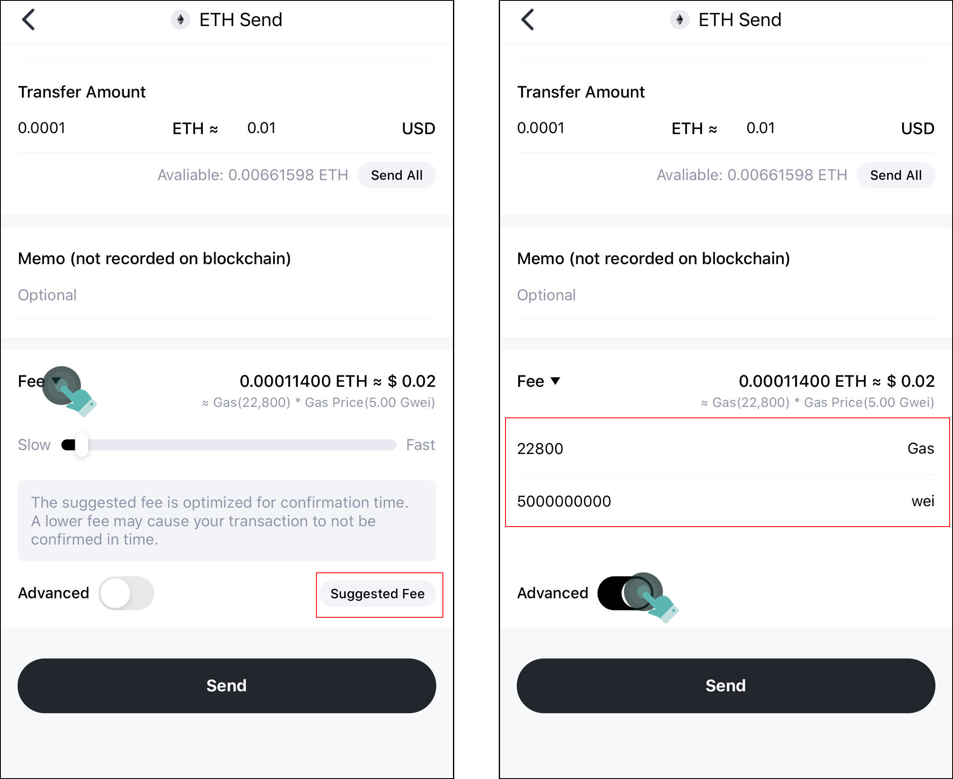Click the Ethereum logo in right header
Screen dimensions: 953x779
pyautogui.click(x=679, y=20)
